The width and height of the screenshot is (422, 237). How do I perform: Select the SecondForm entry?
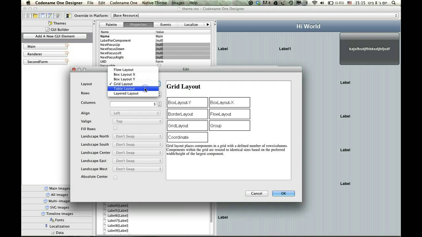pos(45,62)
